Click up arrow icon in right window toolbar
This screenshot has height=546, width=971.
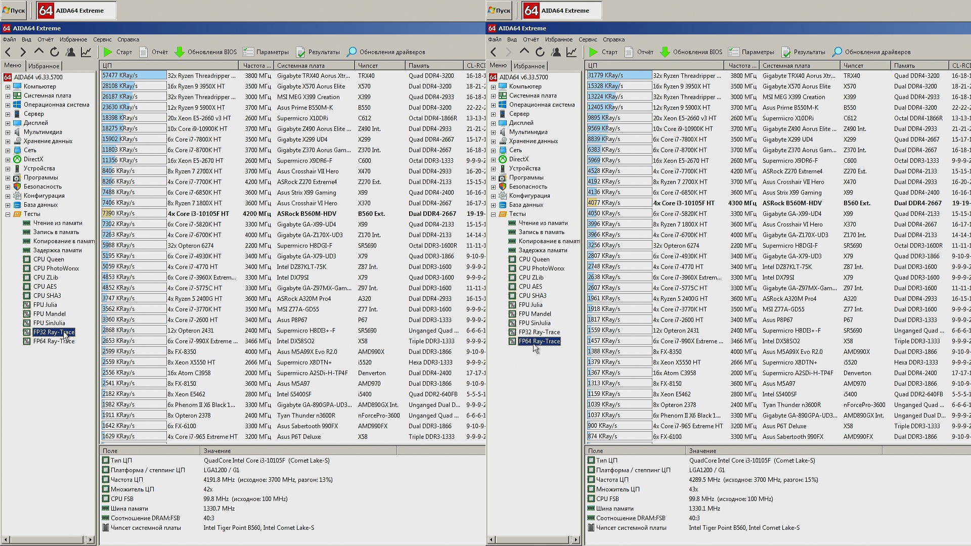524,52
